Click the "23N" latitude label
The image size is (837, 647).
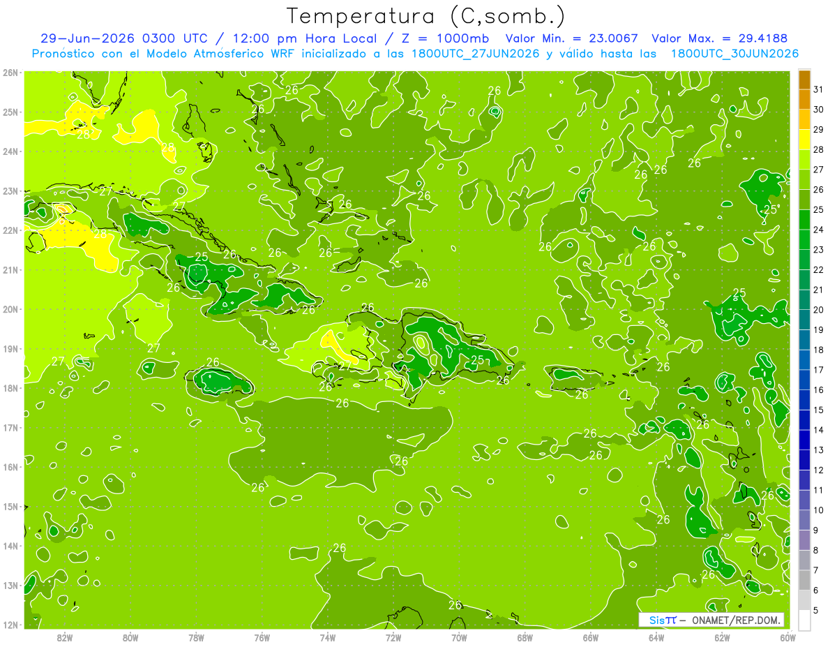pyautogui.click(x=10, y=191)
